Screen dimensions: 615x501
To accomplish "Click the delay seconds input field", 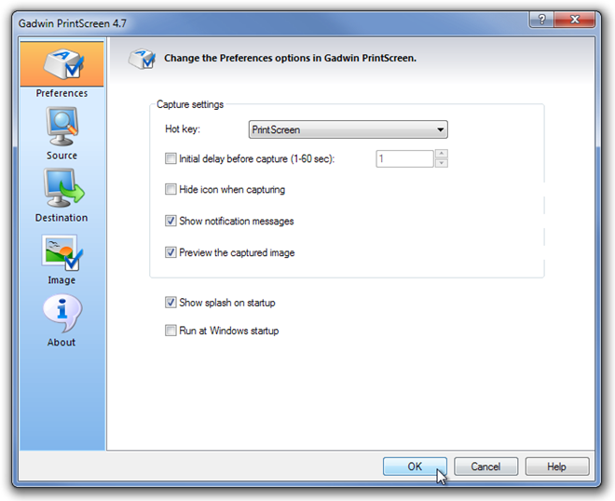I will click(404, 158).
